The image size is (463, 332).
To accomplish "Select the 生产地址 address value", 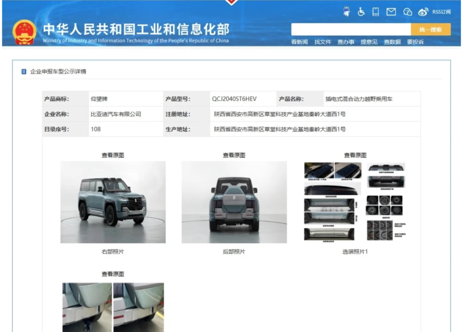I will click(x=280, y=129).
